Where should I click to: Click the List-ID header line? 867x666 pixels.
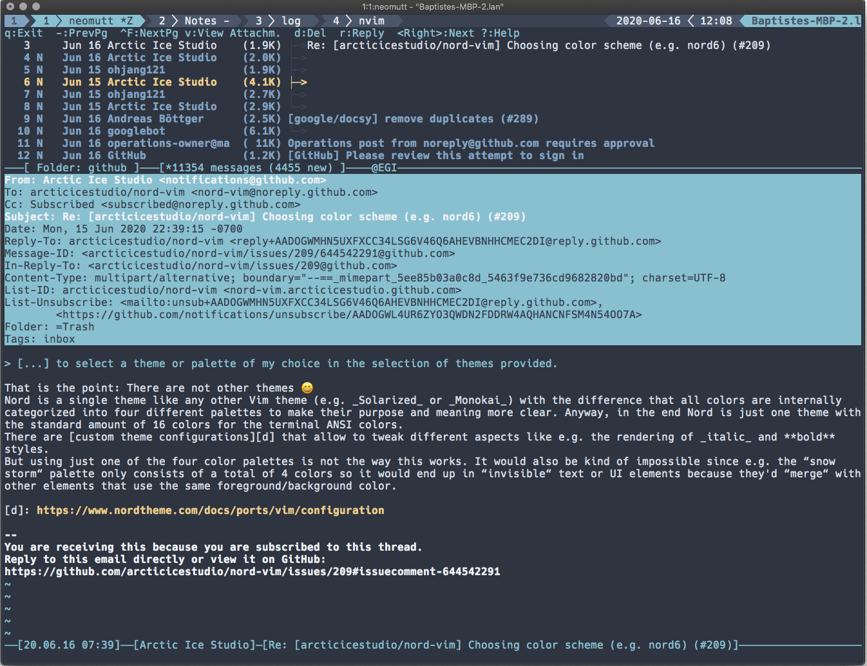[233, 290]
